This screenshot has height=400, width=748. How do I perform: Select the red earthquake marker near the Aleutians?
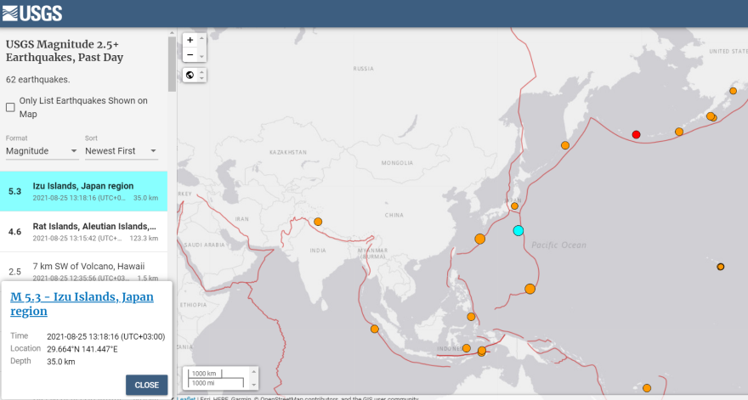636,134
